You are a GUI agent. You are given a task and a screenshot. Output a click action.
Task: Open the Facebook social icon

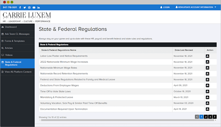coord(20,7)
